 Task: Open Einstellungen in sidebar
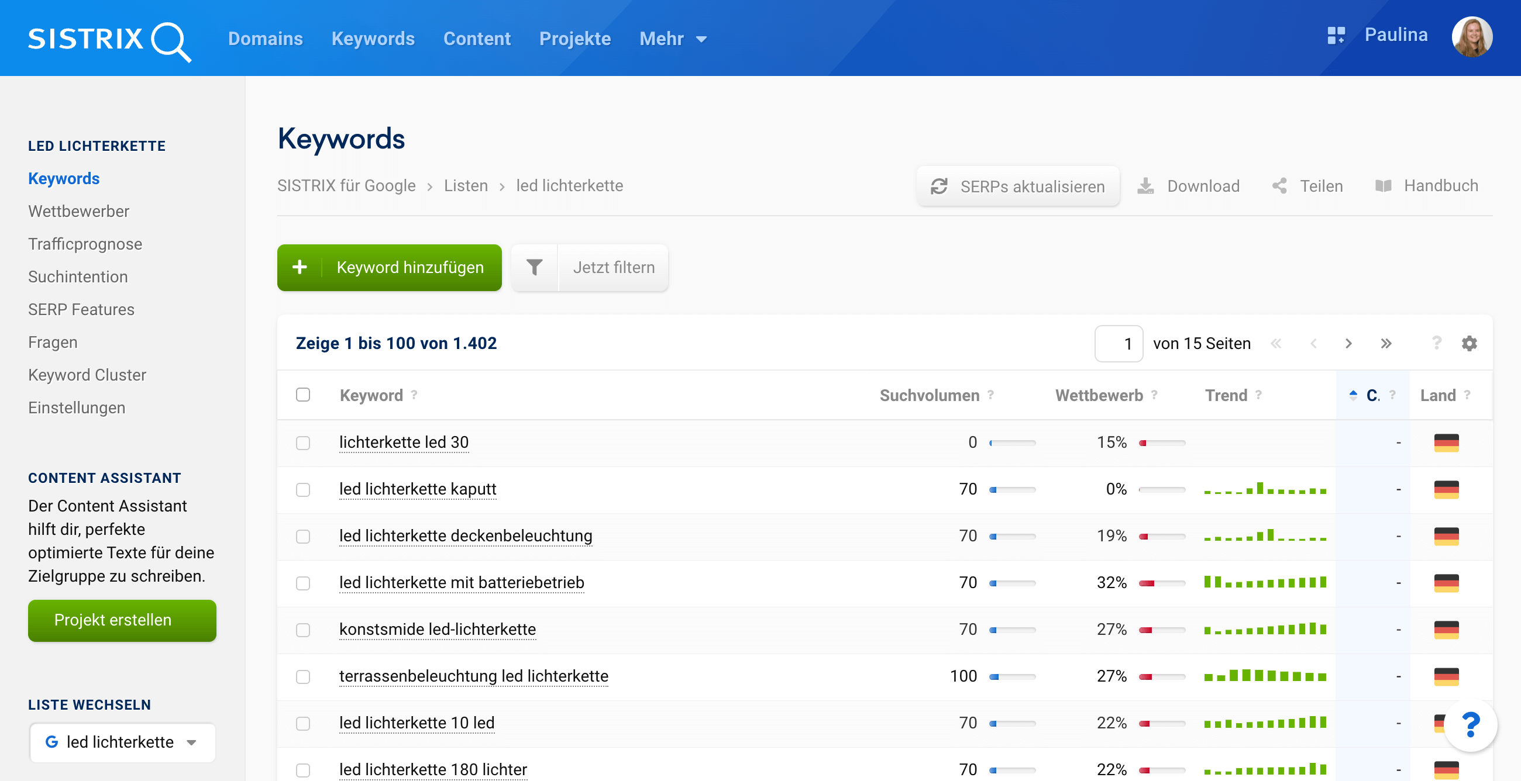pos(77,407)
